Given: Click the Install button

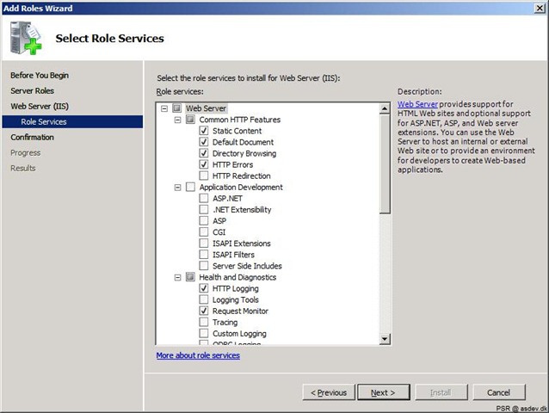Looking at the screenshot, I should click(x=441, y=392).
